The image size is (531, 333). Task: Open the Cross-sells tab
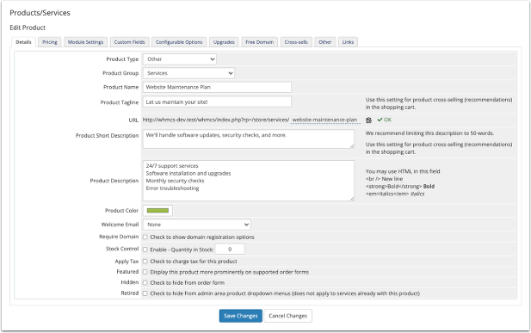[x=296, y=42]
